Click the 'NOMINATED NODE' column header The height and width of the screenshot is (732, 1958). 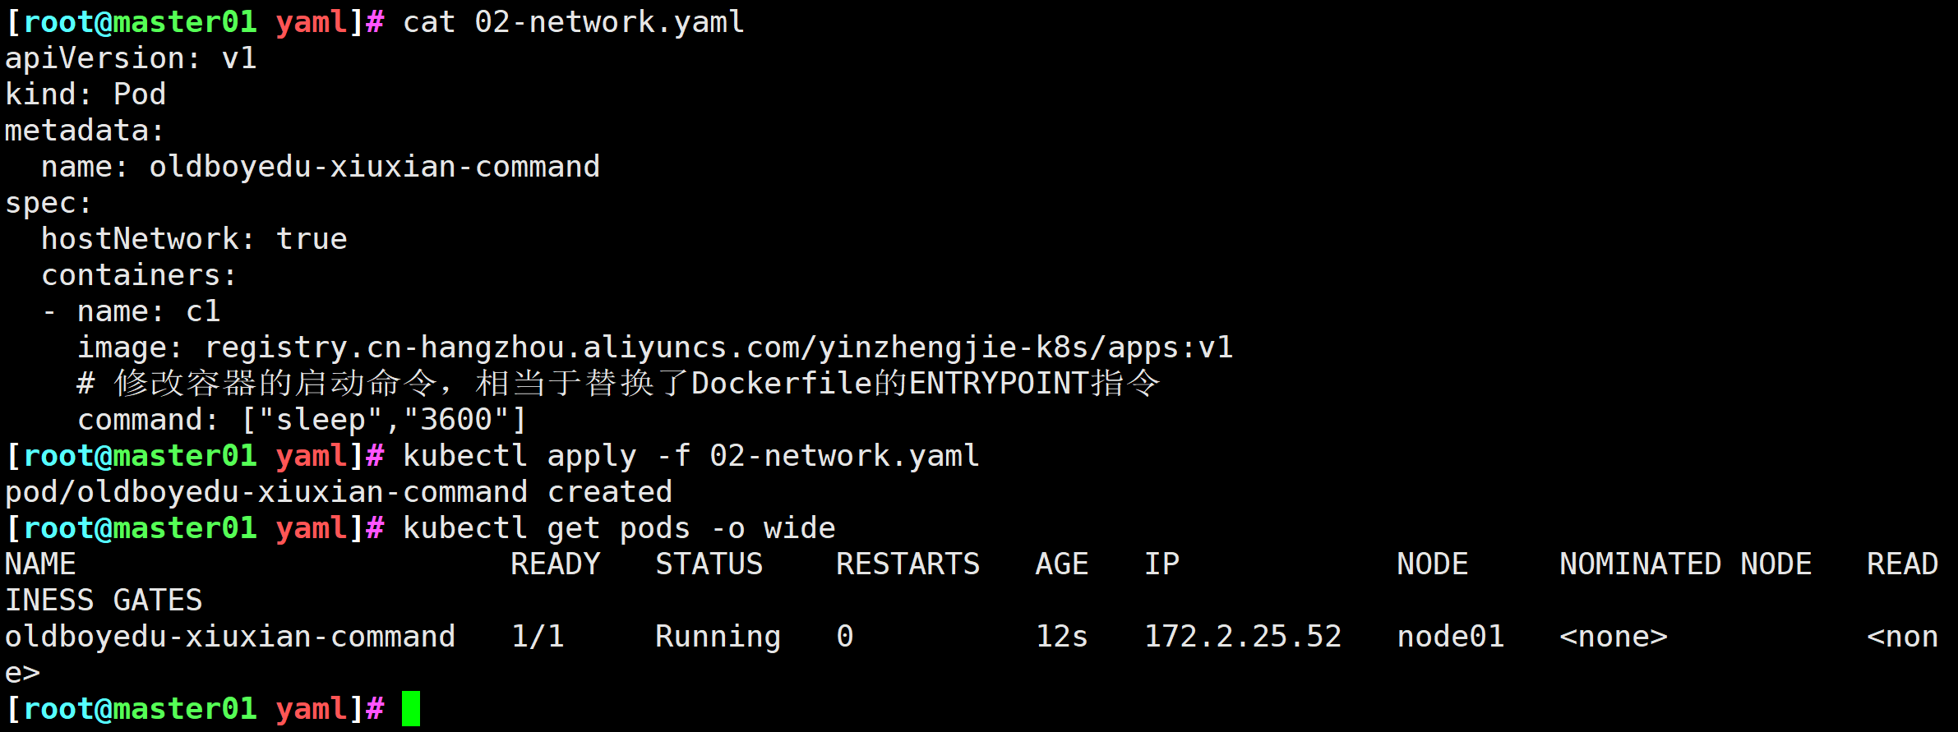click(x=1685, y=564)
